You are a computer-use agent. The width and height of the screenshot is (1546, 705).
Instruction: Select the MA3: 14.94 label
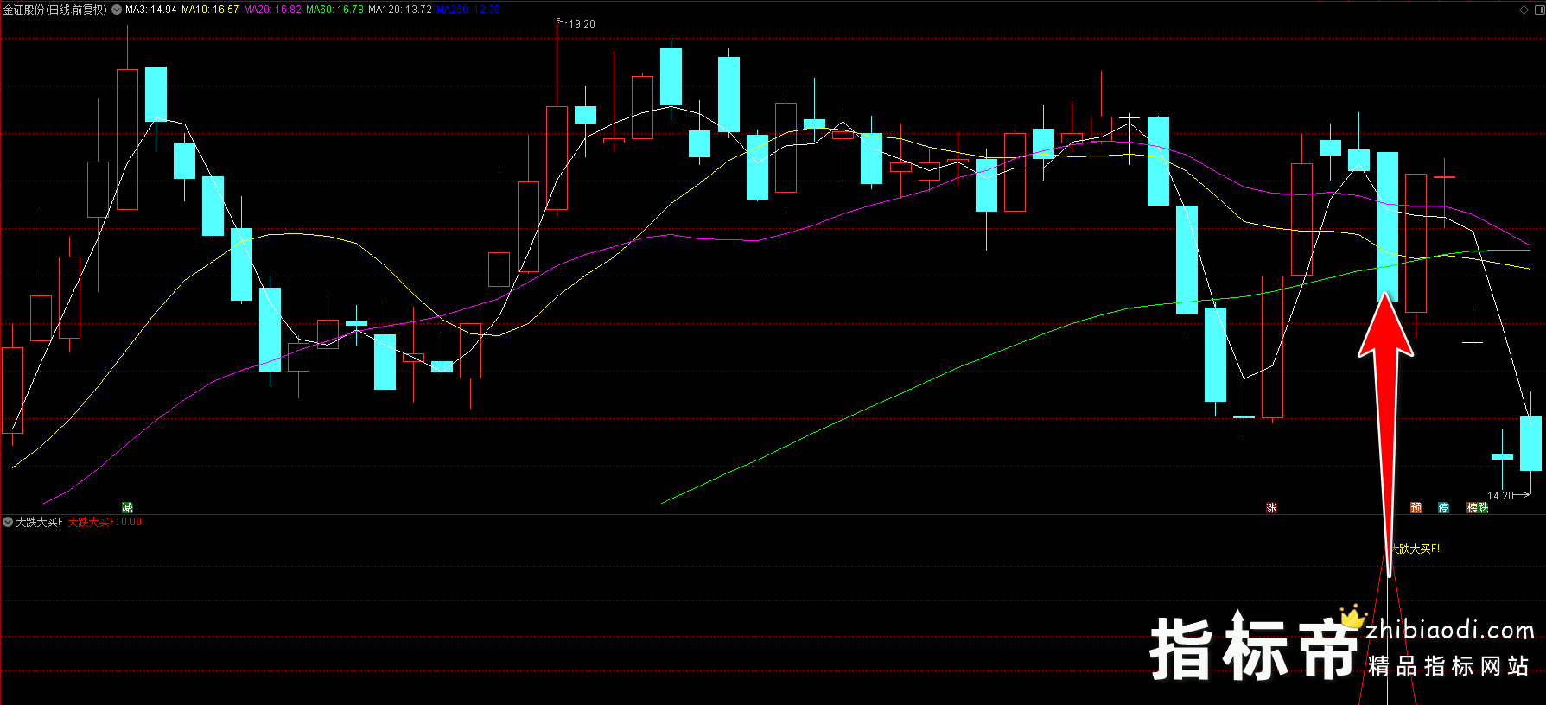(x=151, y=10)
